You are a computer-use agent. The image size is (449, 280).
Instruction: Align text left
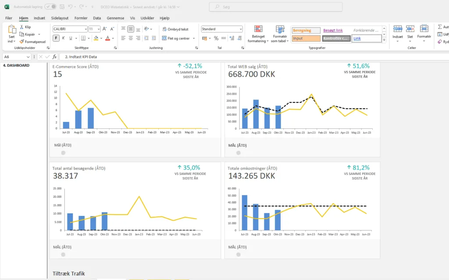pyautogui.click(x=123, y=38)
